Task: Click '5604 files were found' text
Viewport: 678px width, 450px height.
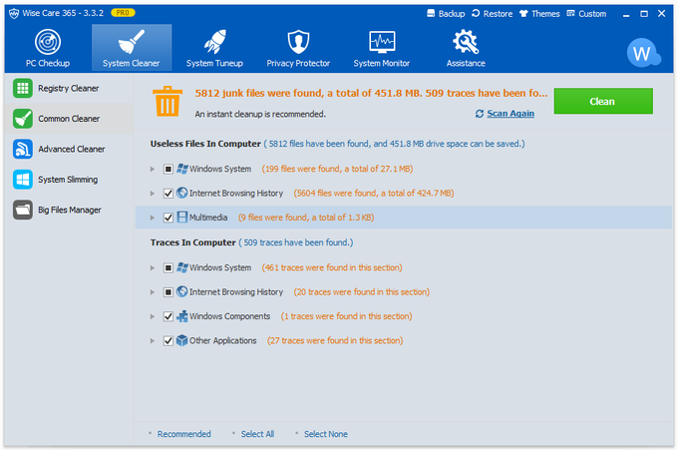Action: [x=374, y=194]
